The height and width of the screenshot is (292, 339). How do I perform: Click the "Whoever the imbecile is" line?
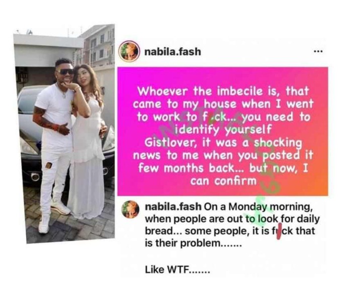click(223, 91)
